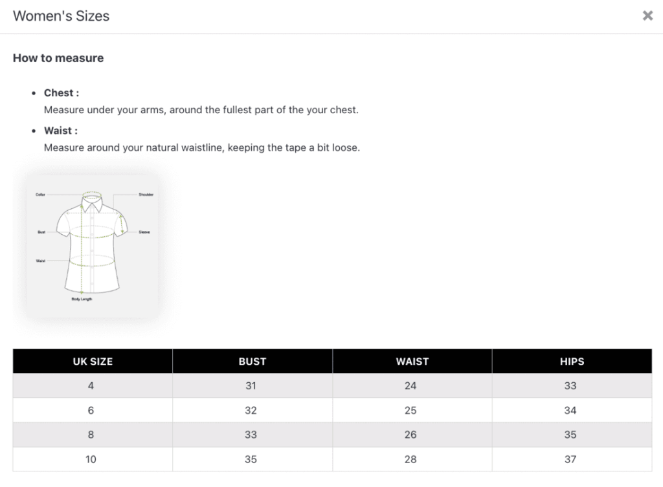The height and width of the screenshot is (487, 663).
Task: Click the HIPS column header
Action: point(572,361)
